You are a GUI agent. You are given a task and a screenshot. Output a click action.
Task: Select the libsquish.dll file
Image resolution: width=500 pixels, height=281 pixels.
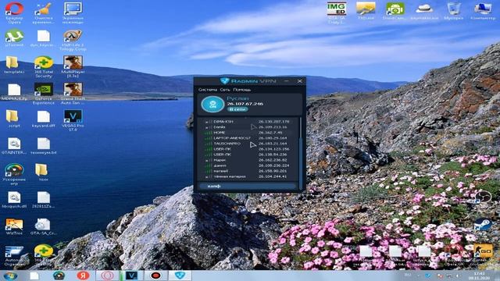[x=14, y=200]
